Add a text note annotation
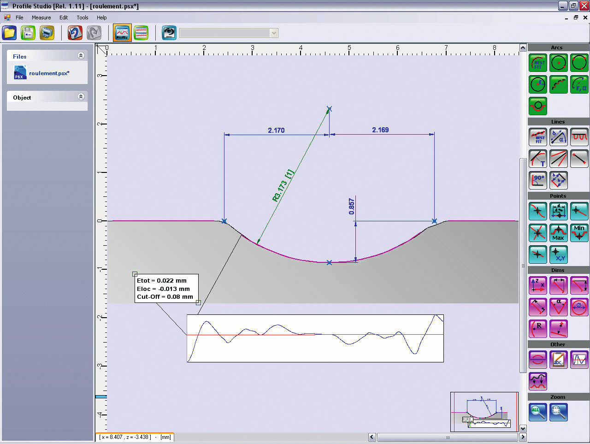This screenshot has width=590, height=444. point(558,359)
